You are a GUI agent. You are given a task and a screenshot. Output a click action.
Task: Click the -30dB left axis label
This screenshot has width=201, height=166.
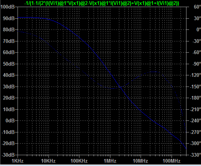tap(8, 155)
